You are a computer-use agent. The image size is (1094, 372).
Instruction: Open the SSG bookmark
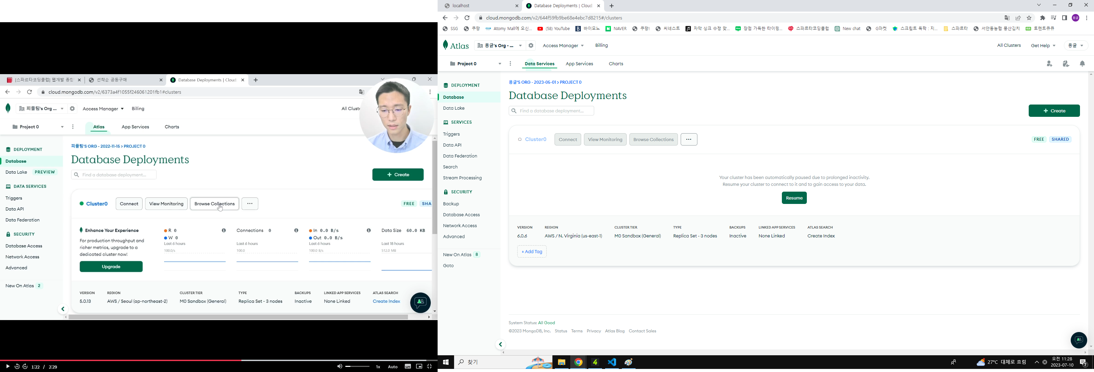(x=450, y=29)
